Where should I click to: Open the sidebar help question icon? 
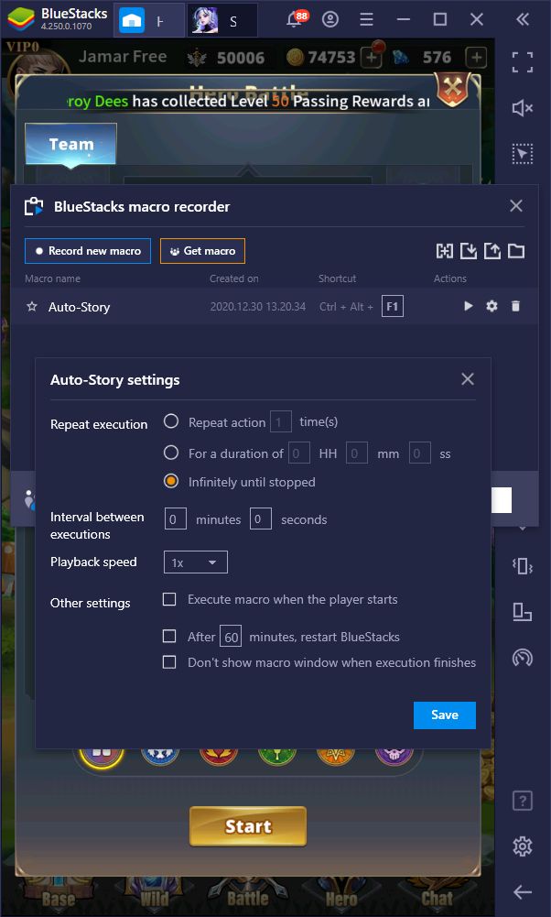[x=523, y=801]
